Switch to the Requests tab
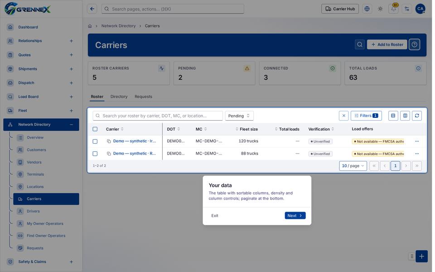435x272 pixels. (x=144, y=97)
